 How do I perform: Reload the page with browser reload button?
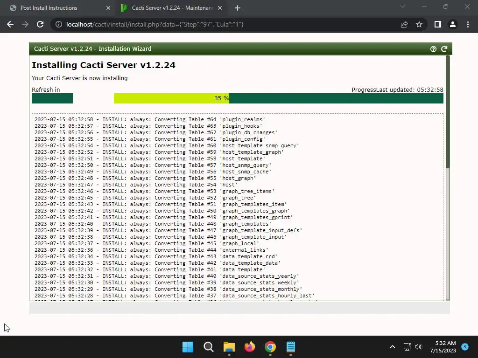[40, 24]
